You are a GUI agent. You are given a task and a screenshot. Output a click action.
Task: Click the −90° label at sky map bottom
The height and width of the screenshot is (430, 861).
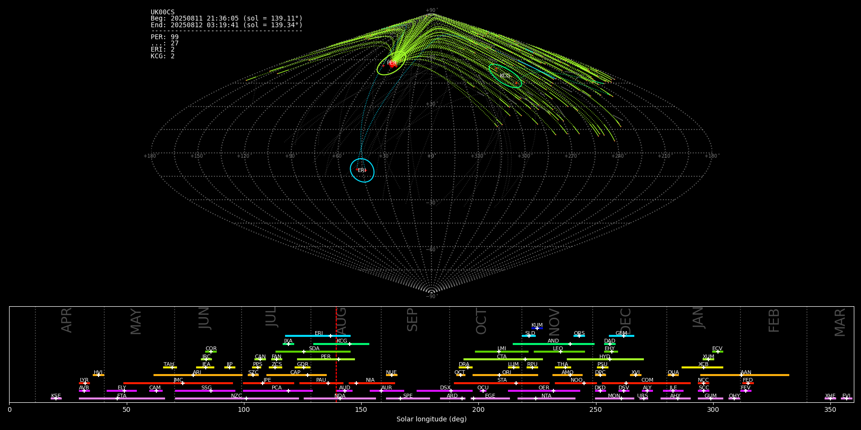pos(431,297)
